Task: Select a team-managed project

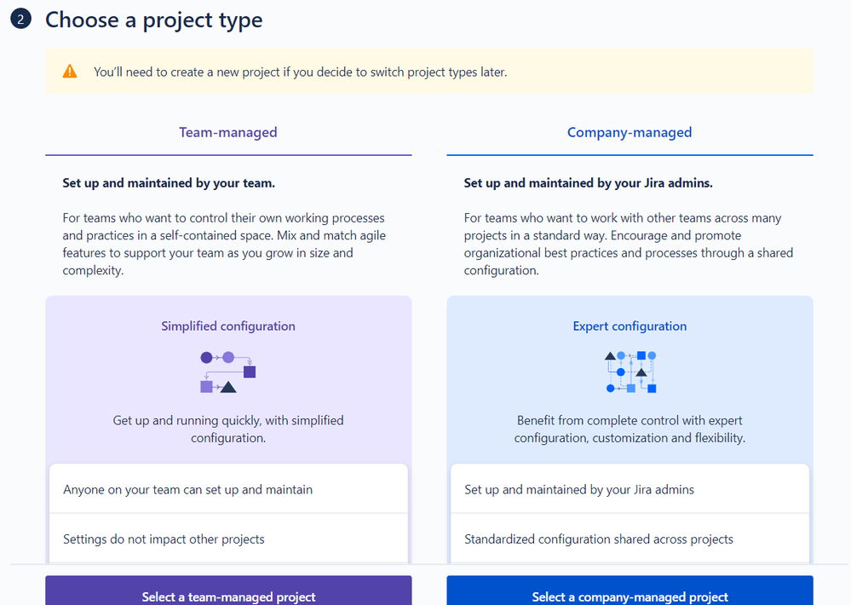Action: (228, 596)
